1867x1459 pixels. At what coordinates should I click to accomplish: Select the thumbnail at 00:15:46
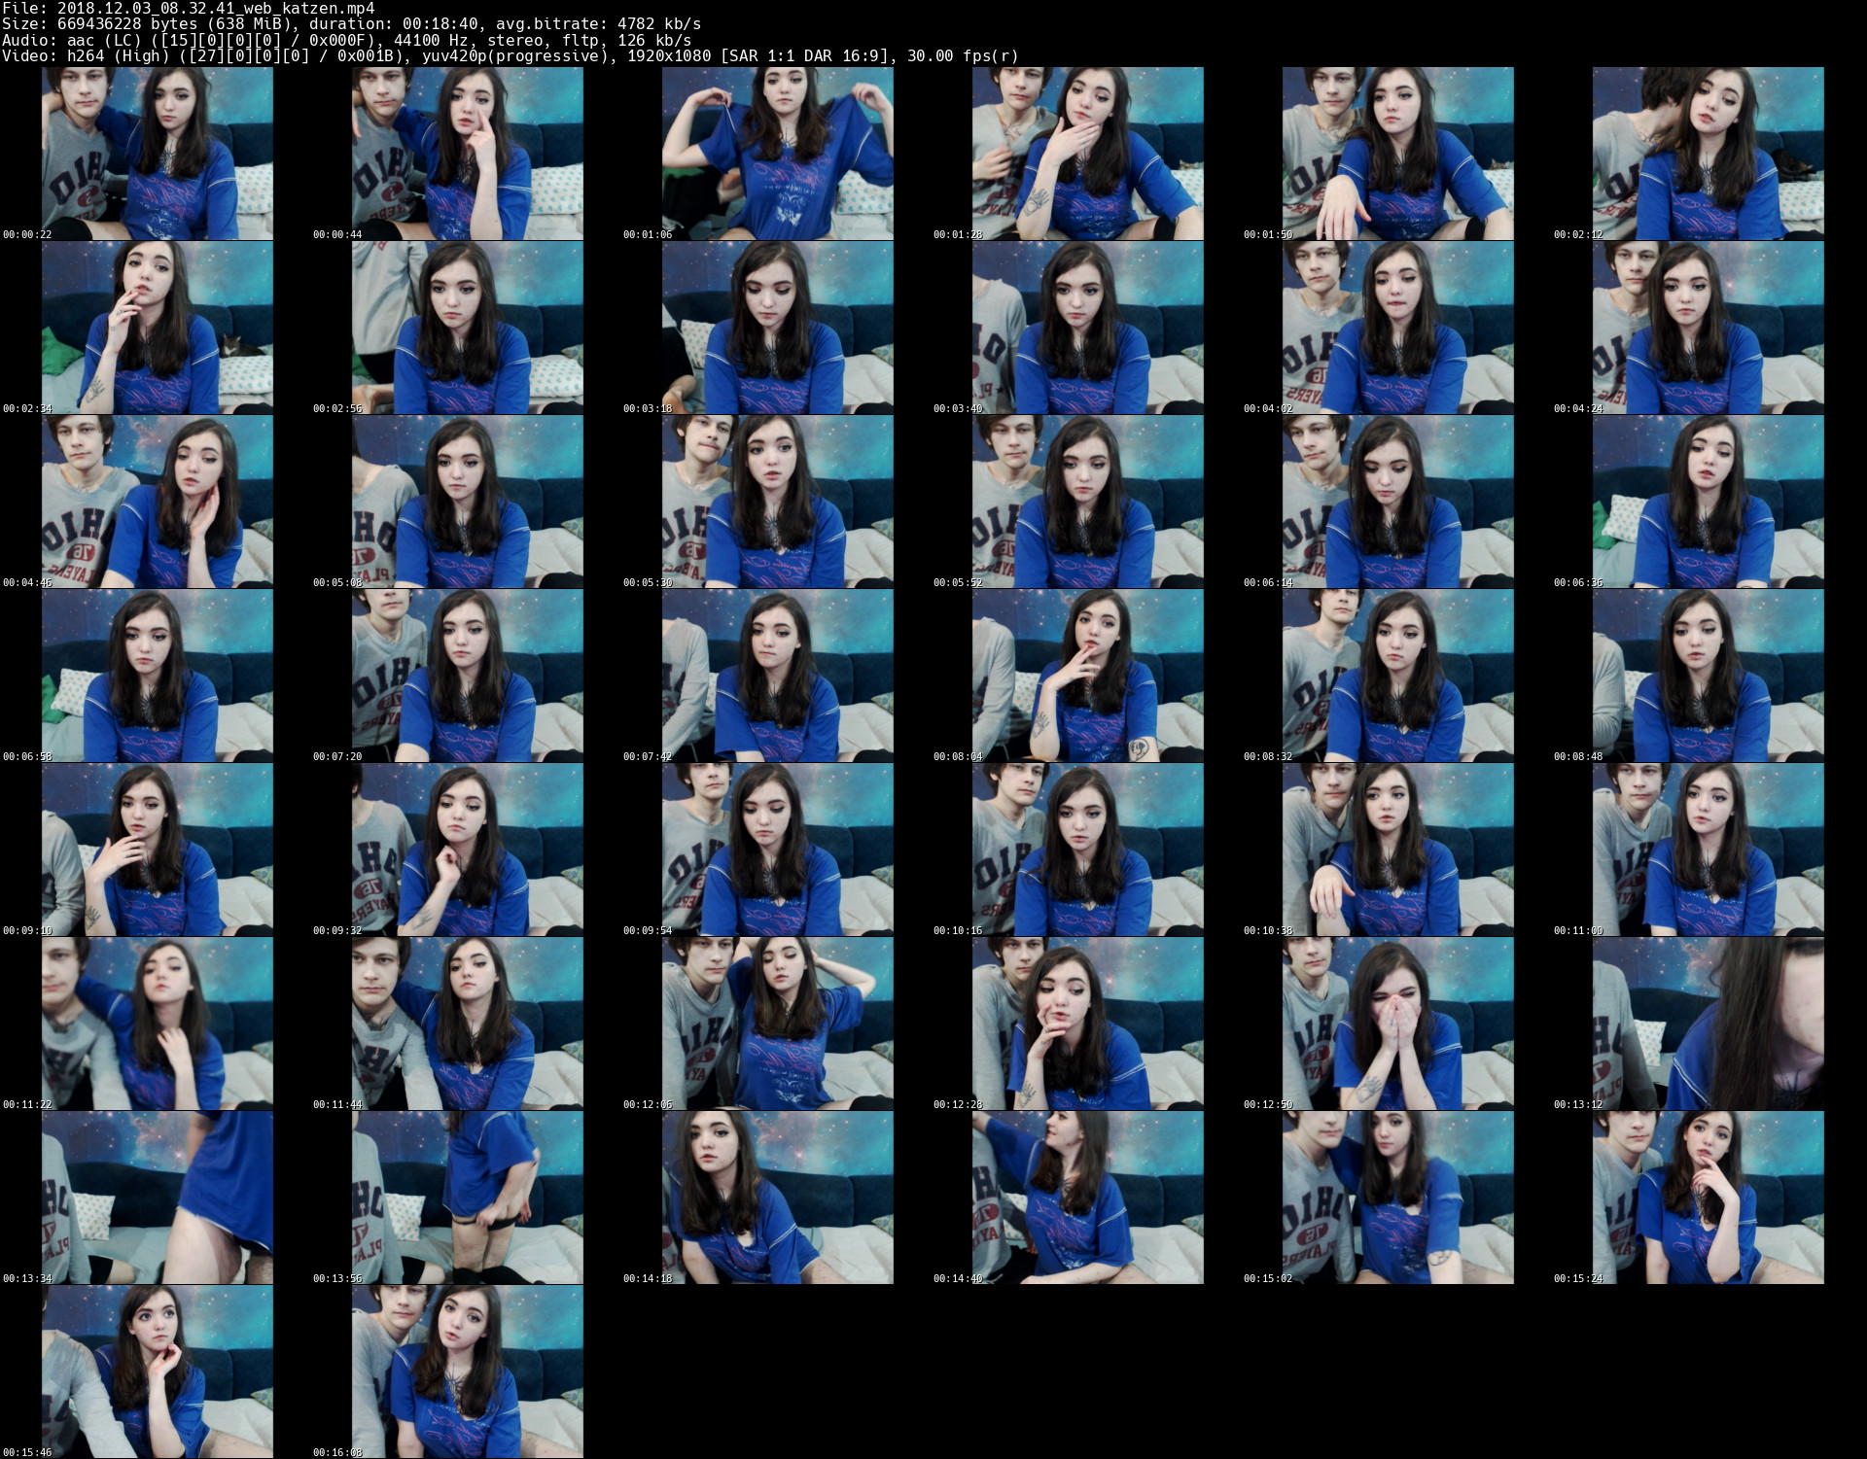pyautogui.click(x=158, y=1372)
